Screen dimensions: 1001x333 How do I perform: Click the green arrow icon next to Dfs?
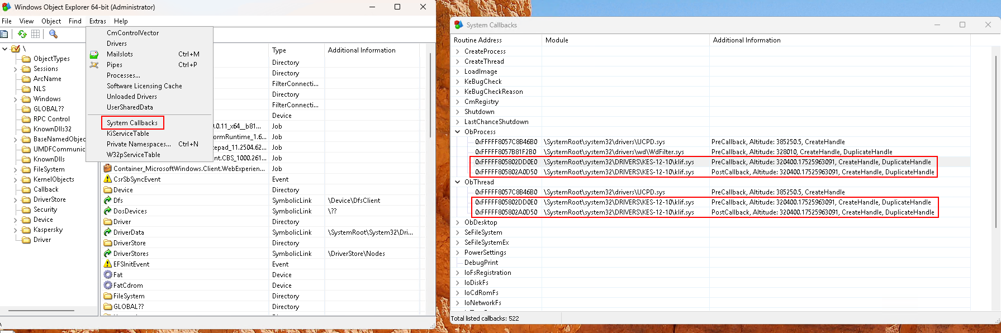click(x=108, y=201)
